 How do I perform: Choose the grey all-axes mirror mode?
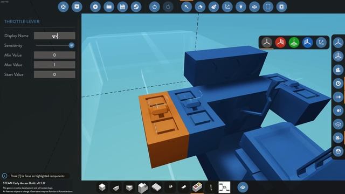click(267, 42)
